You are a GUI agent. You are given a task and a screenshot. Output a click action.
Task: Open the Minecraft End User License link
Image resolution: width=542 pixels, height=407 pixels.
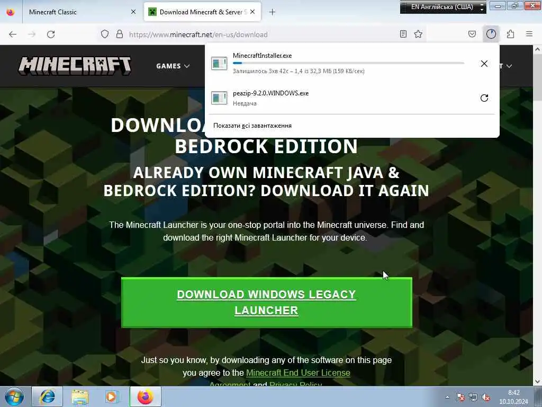[x=298, y=373]
